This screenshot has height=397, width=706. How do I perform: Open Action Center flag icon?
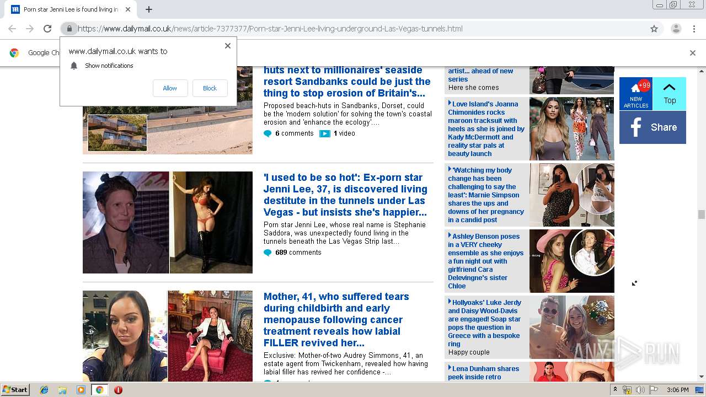coord(654,390)
